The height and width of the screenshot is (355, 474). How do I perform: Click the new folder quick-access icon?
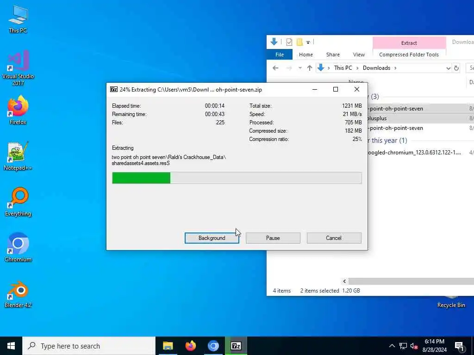coord(299,42)
